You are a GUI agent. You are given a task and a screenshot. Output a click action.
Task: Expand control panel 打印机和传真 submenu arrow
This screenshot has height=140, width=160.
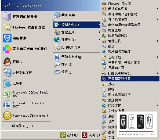[x=158, y=20]
